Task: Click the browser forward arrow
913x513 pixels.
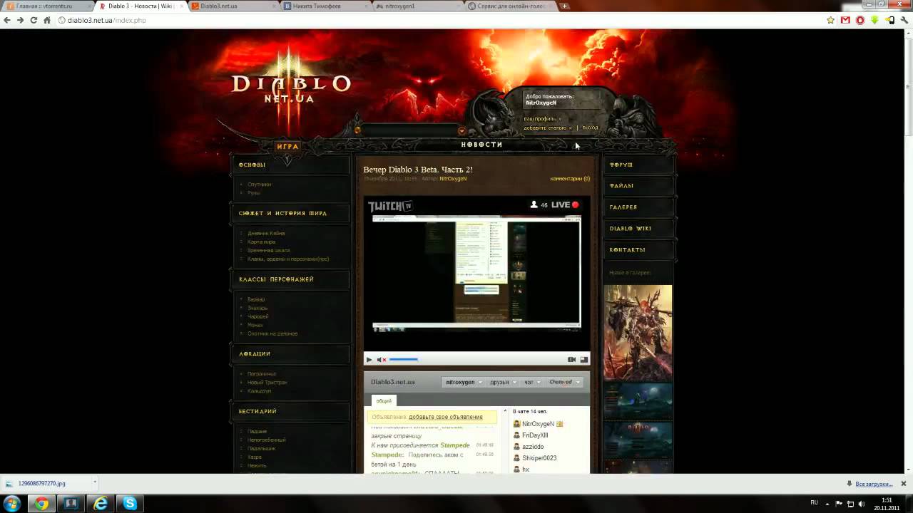Action: 20,20
